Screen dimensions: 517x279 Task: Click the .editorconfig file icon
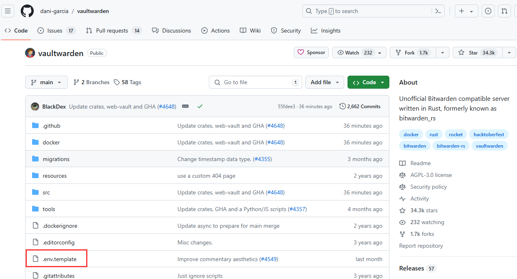[x=35, y=242]
